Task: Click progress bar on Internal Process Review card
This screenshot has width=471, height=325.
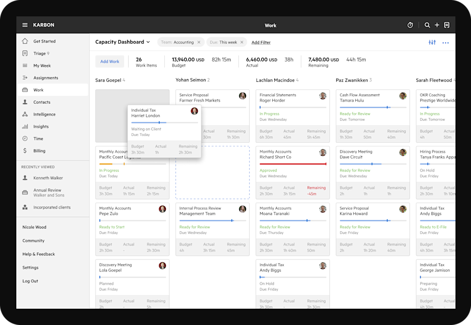Action: pyautogui.click(x=212, y=221)
